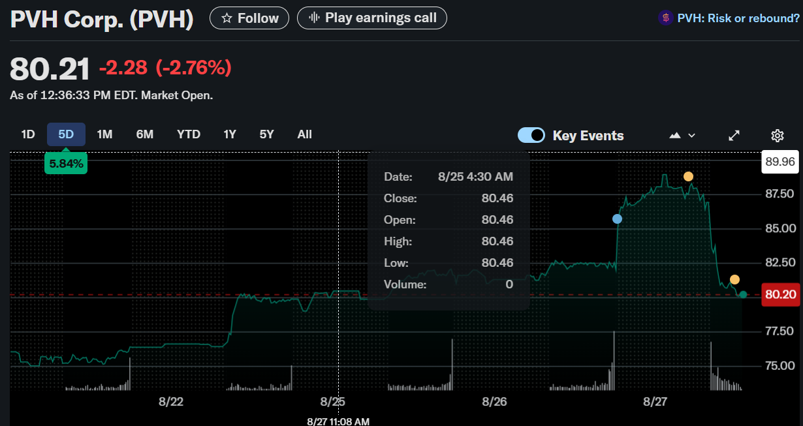Click the tooltip 'Low:' label

click(x=396, y=263)
